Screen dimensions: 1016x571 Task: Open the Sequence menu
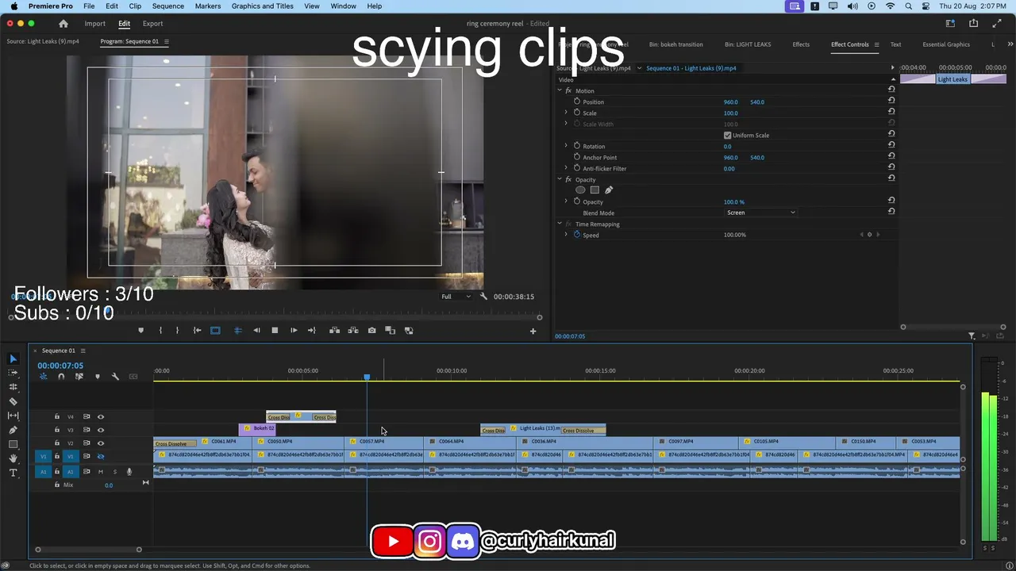coord(168,6)
